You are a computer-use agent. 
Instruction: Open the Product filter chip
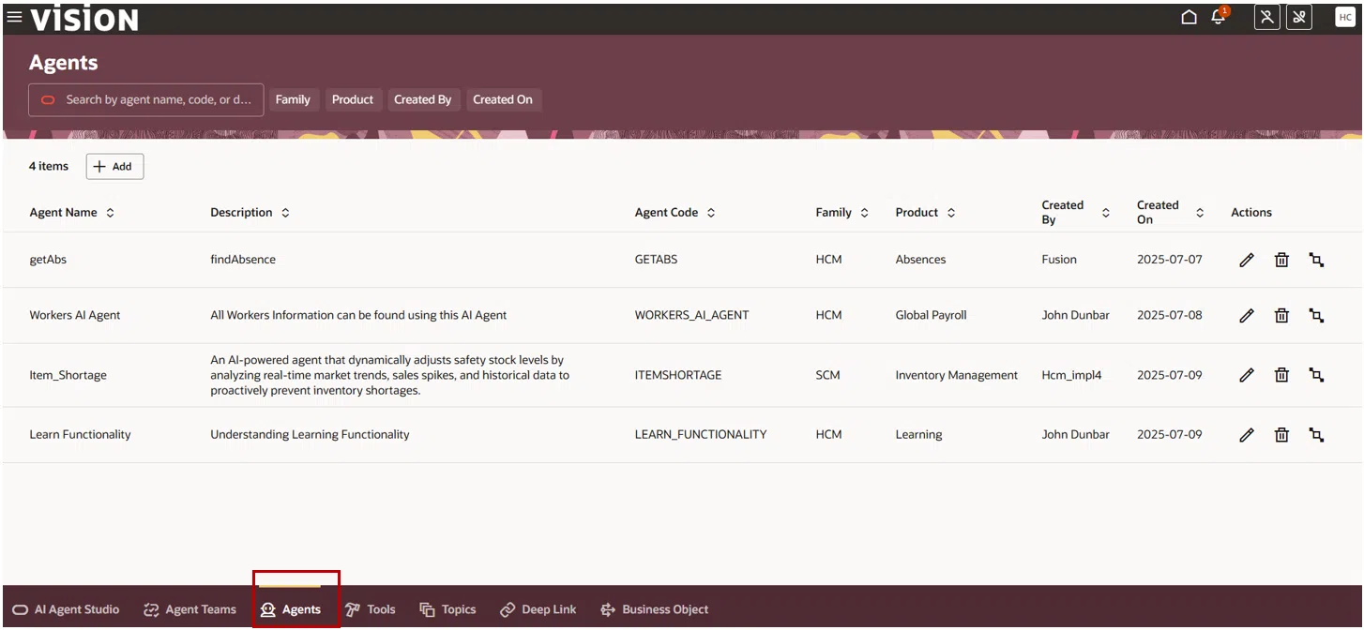tap(353, 99)
